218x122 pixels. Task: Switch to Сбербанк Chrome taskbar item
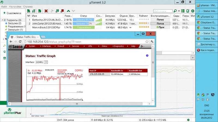point(207,22)
